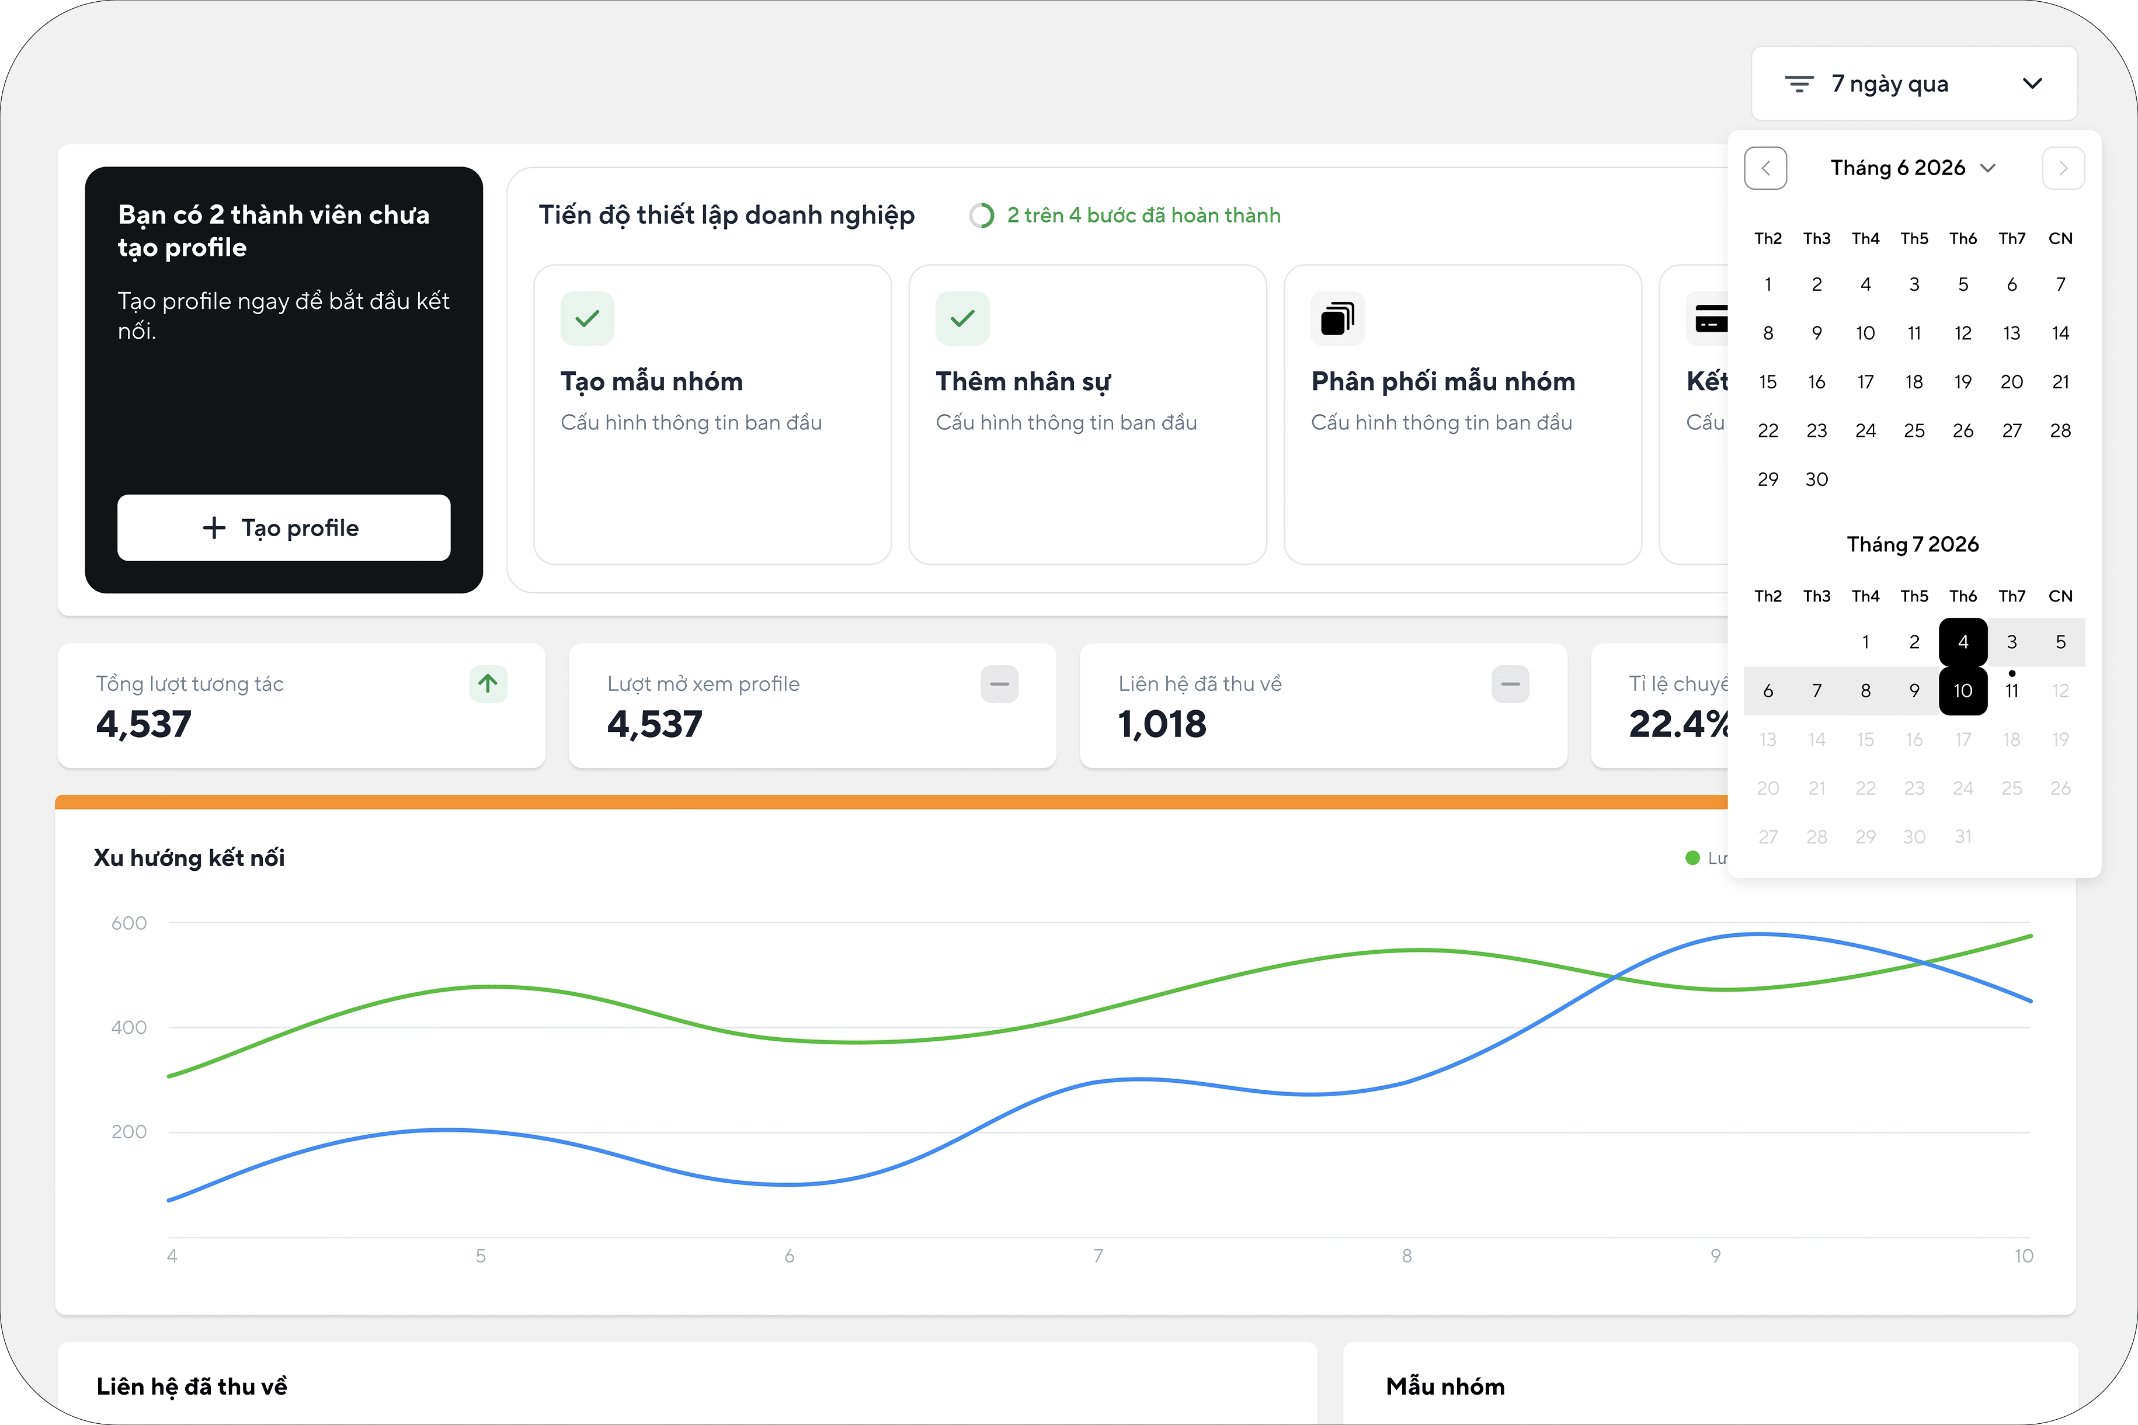
Task: Click the stacked copies icon on Phân phối mẫu nhóm
Action: [1337, 318]
